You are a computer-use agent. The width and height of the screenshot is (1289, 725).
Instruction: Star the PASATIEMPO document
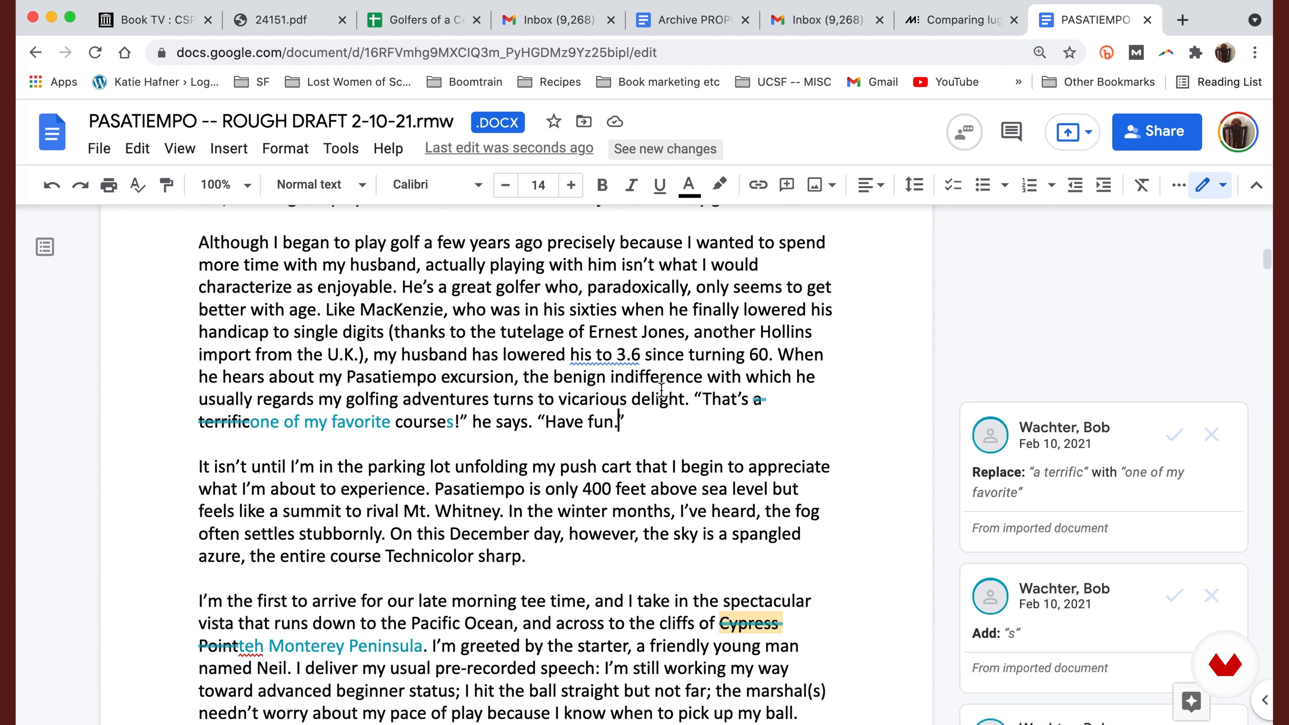[554, 122]
